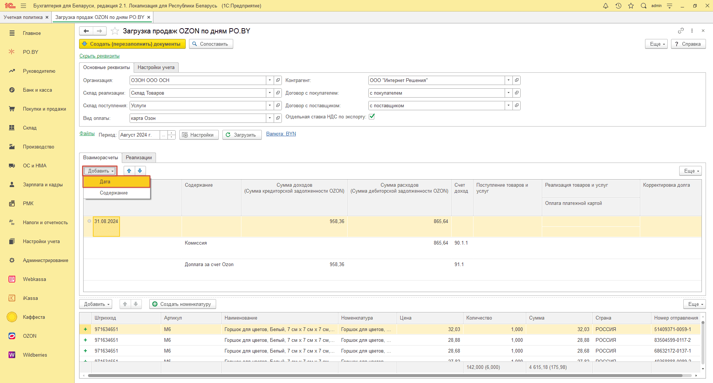Collapse the 31.08.2024 row group
The image size is (713, 383).
point(89,221)
